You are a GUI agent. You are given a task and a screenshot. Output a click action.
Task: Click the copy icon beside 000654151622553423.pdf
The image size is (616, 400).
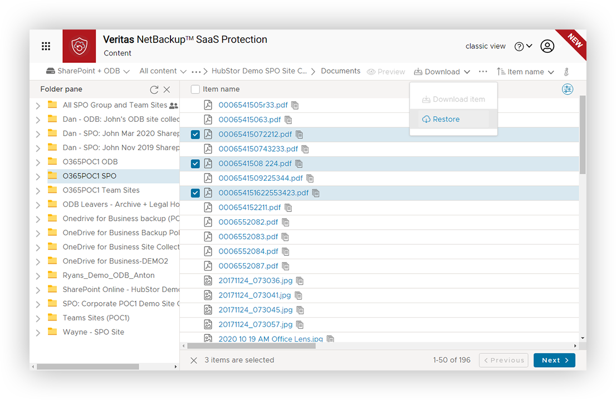(316, 193)
